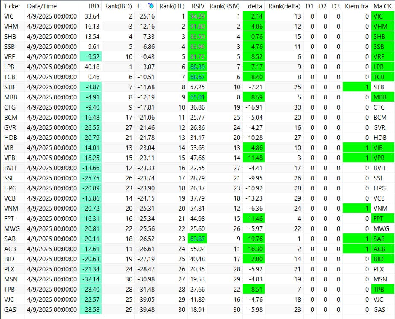Click delta value -16.91 for CTG
The image size is (395, 319).
click(254, 107)
